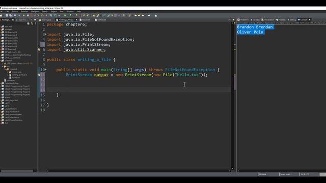
Task: Open the Javadoc view tab
Action: tap(255, 20)
